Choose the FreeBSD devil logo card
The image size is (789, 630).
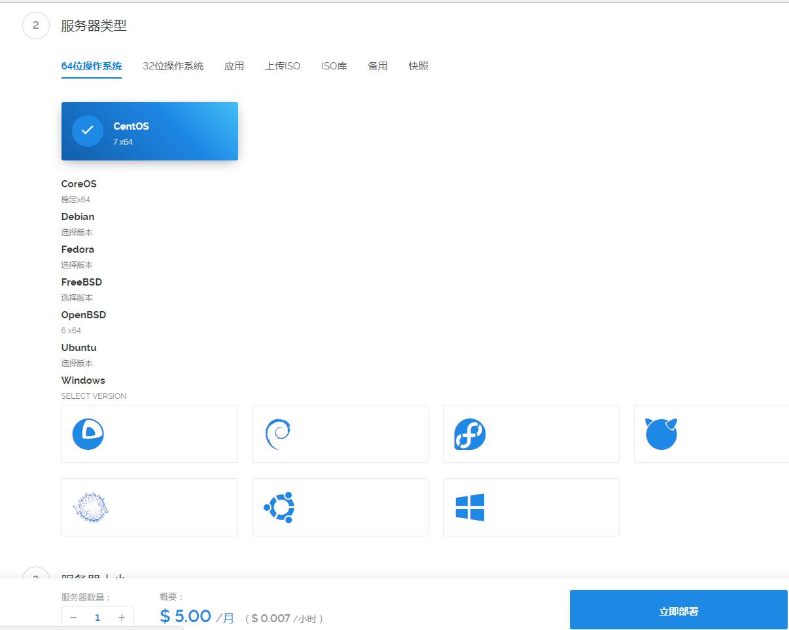[712, 434]
